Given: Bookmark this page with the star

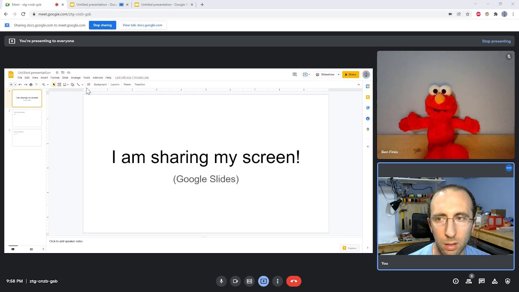Looking at the screenshot, I should (x=468, y=14).
